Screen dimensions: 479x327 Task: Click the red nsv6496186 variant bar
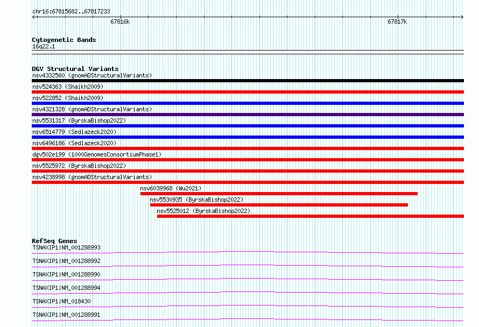(248, 148)
